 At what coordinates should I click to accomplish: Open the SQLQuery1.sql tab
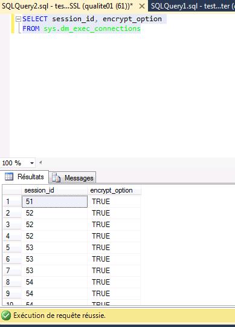click(x=192, y=6)
